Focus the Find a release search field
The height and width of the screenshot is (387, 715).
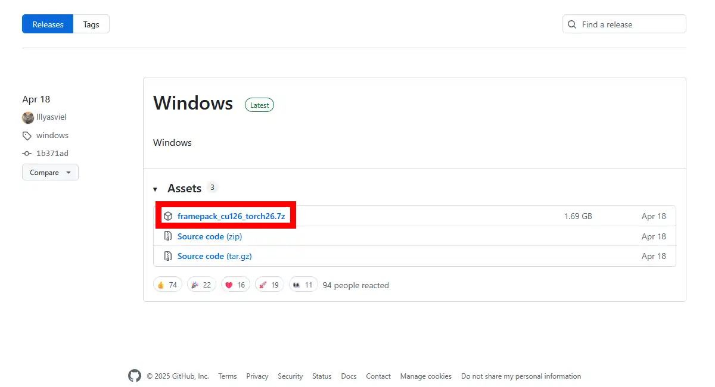tap(624, 24)
